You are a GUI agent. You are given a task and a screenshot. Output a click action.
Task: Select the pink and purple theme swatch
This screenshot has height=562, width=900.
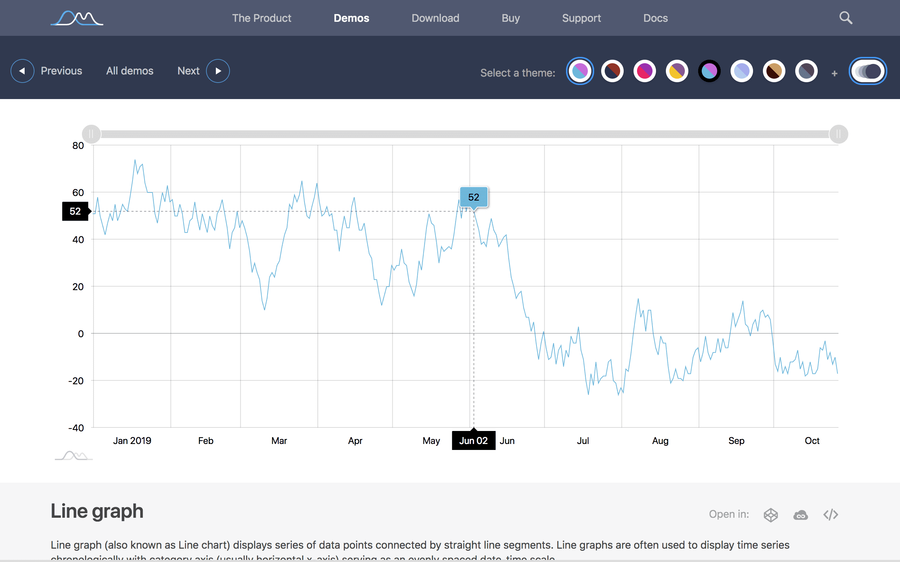point(644,71)
